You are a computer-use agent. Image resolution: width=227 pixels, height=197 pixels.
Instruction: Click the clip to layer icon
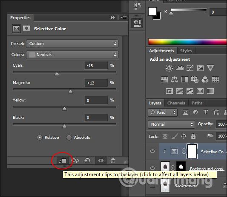(63, 161)
